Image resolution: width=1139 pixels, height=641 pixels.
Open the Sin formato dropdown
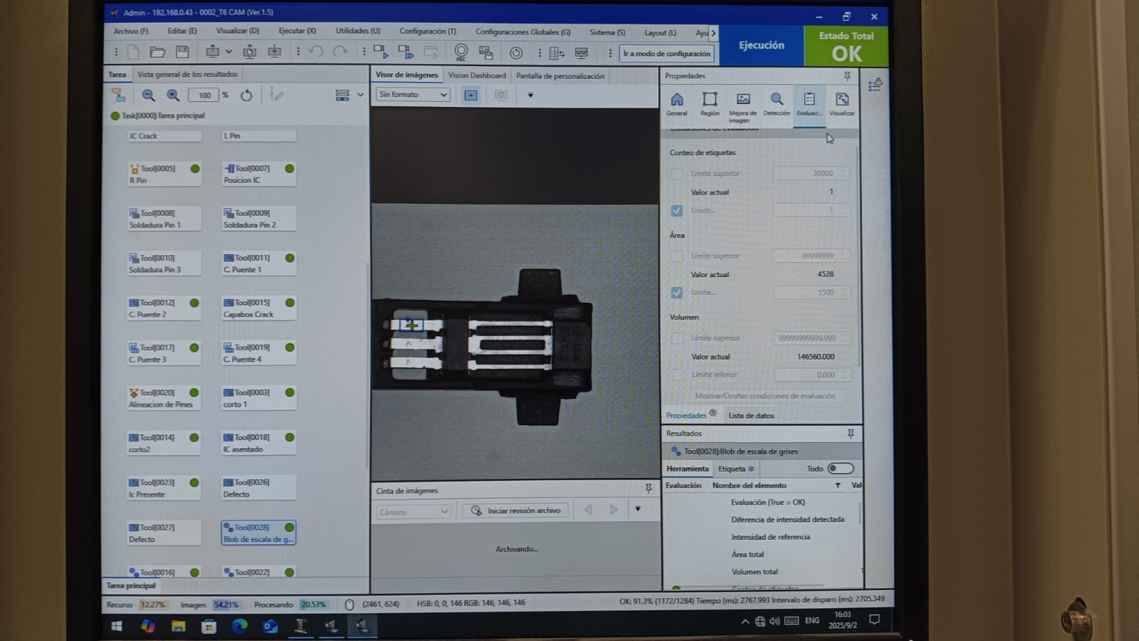click(413, 94)
